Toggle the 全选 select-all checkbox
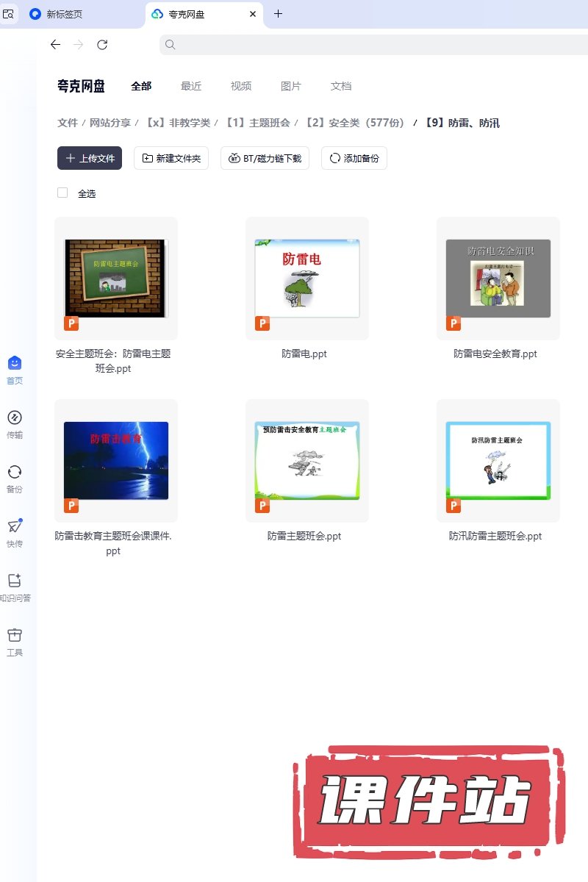Image resolution: width=588 pixels, height=882 pixels. (x=62, y=193)
